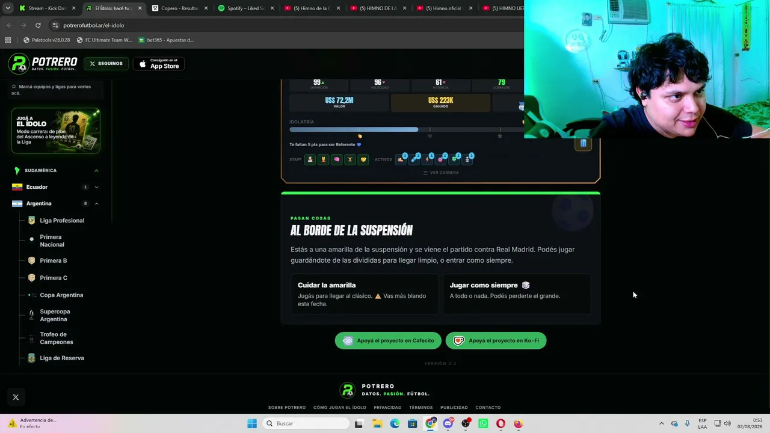
Task: Open Microsoft Store from the taskbar
Action: [x=412, y=423]
